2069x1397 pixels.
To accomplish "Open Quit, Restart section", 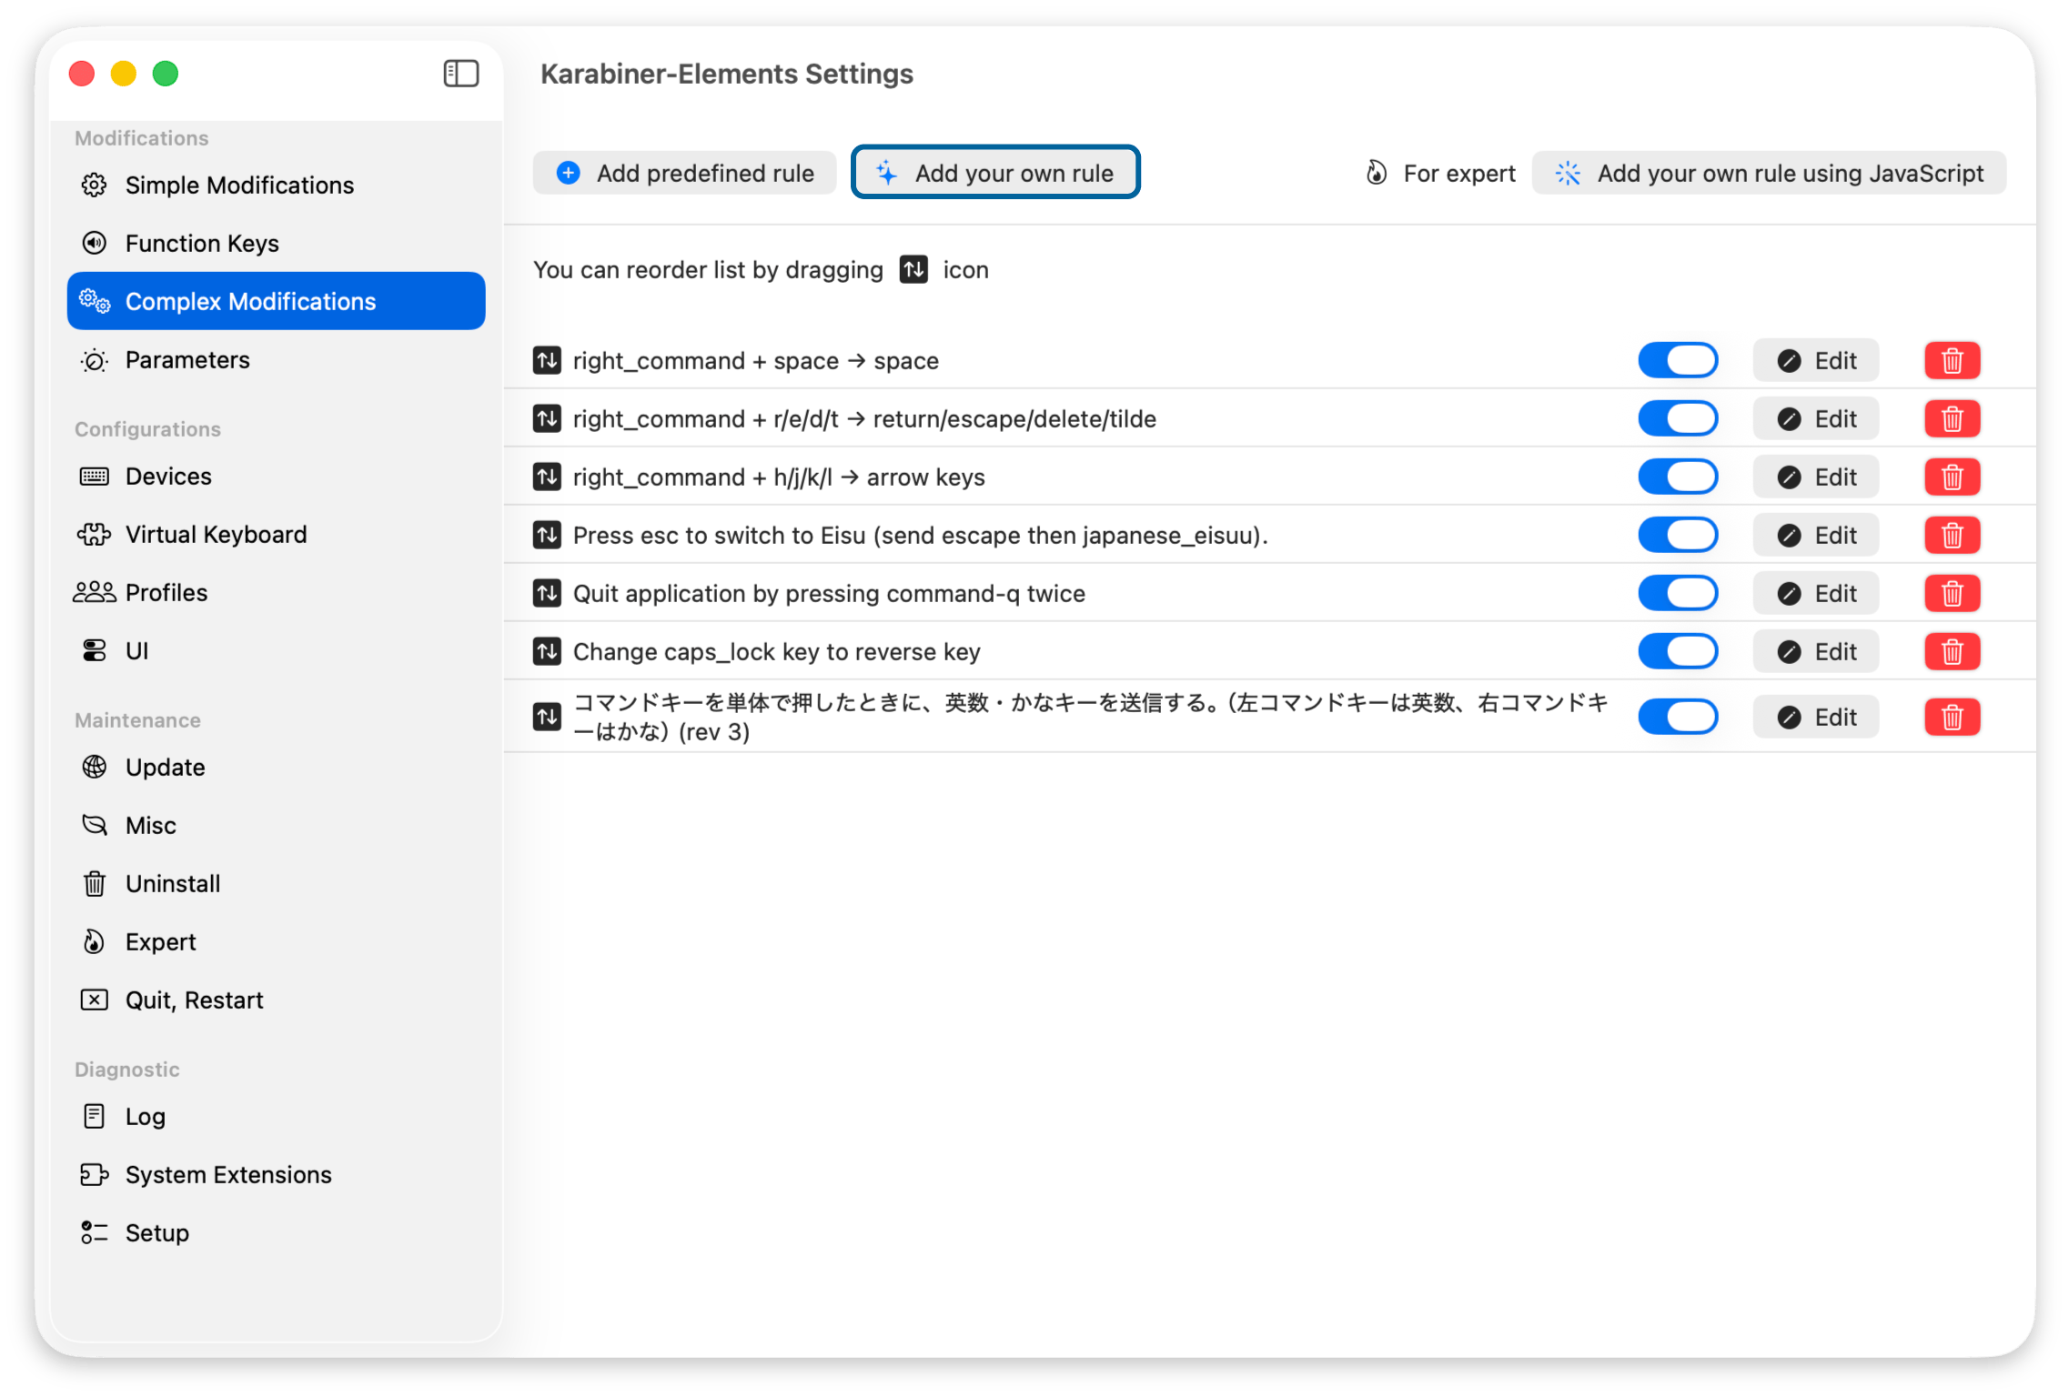I will pos(276,1000).
